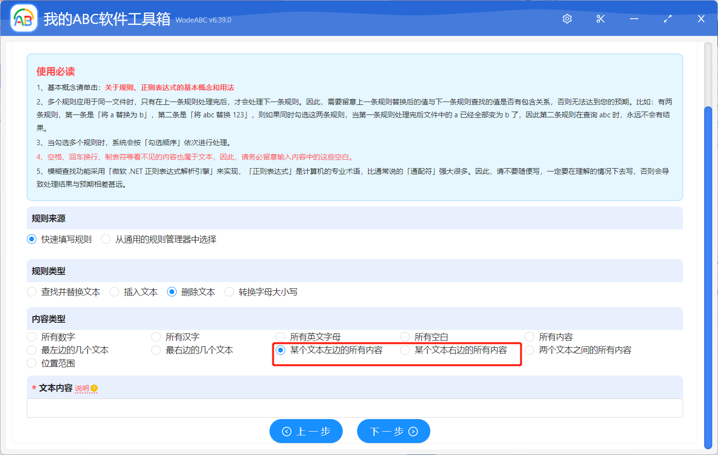Select 两个文本之间的所有内容 radio option
Screen dimensions: 718x455
coord(530,350)
